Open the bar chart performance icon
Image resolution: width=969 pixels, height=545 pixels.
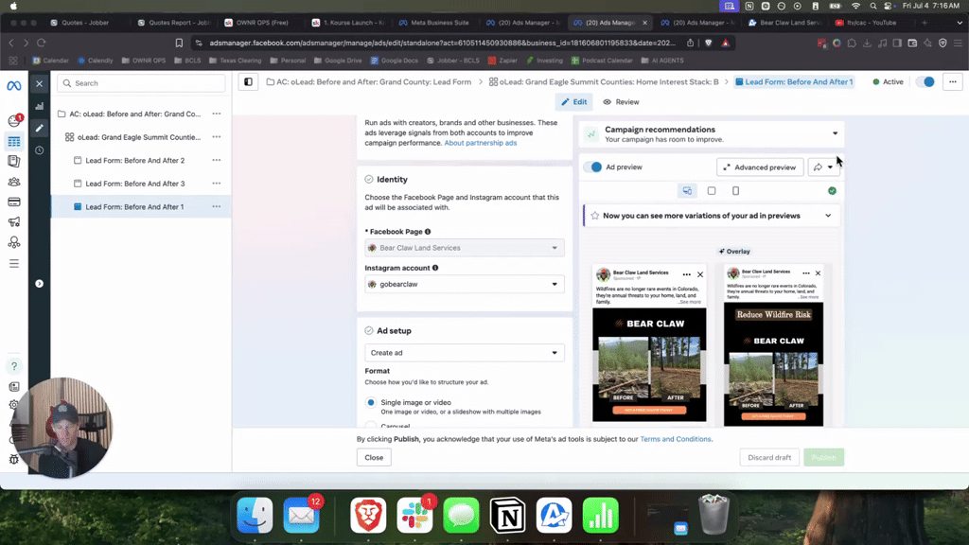click(39, 106)
